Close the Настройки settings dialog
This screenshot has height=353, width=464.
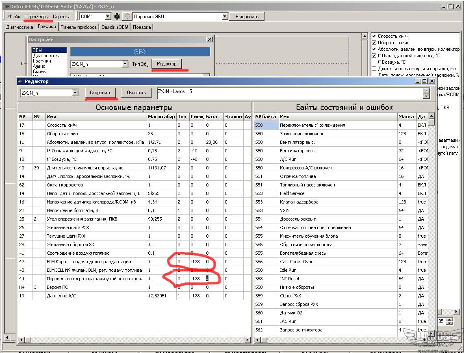(x=209, y=39)
